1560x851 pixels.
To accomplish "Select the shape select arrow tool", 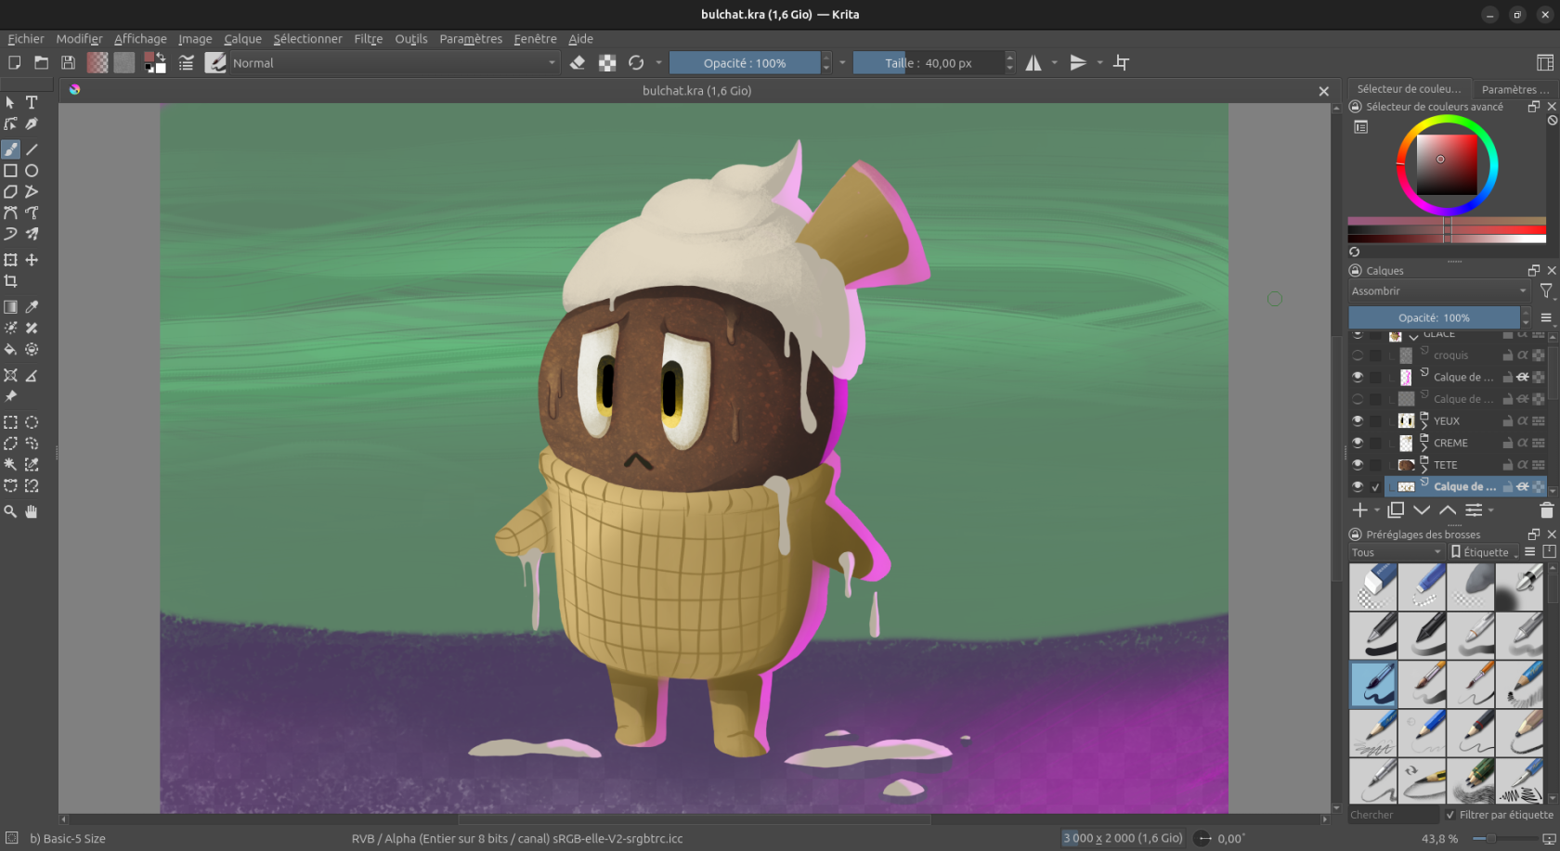I will [x=10, y=102].
